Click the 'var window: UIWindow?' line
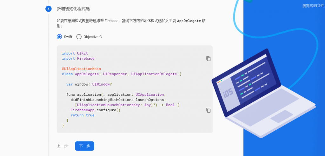This screenshot has height=156, width=325. coord(89,84)
